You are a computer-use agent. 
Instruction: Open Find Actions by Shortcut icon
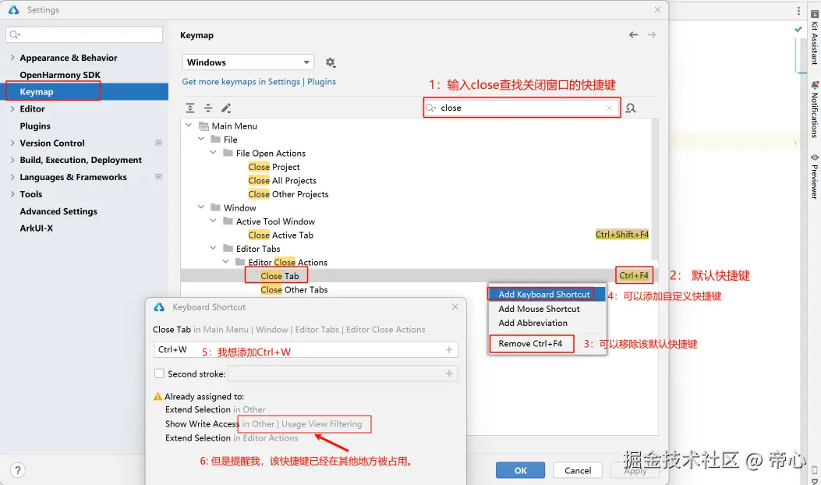(631, 108)
